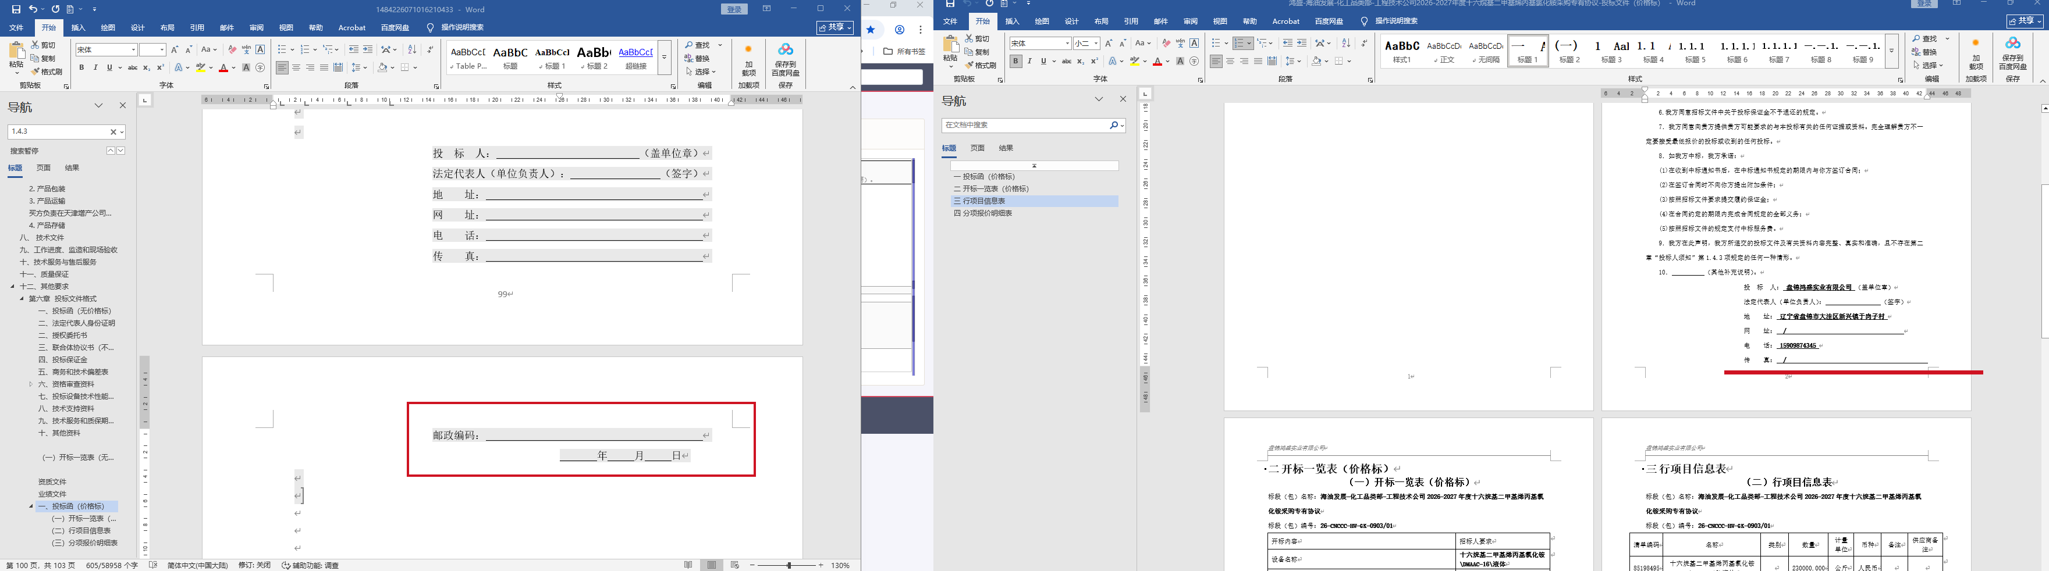Select 四、投标保证金 in left navigation pane
The width and height of the screenshot is (2049, 571).
63,359
